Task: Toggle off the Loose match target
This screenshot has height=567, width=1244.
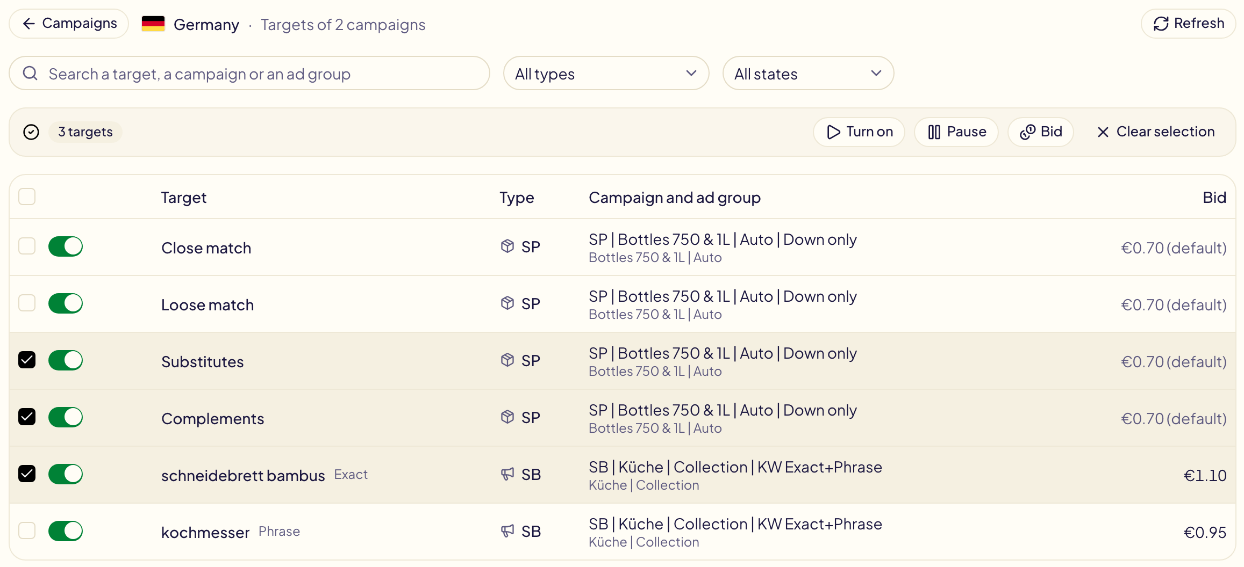Action: coord(66,303)
